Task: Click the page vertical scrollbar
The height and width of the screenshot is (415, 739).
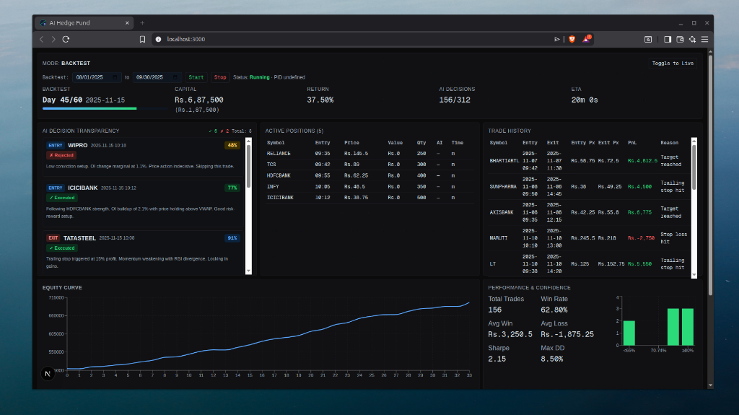Action: (x=710, y=177)
